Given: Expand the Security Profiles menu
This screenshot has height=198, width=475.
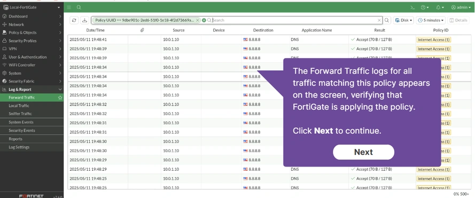Looking at the screenshot, I should tap(32, 41).
